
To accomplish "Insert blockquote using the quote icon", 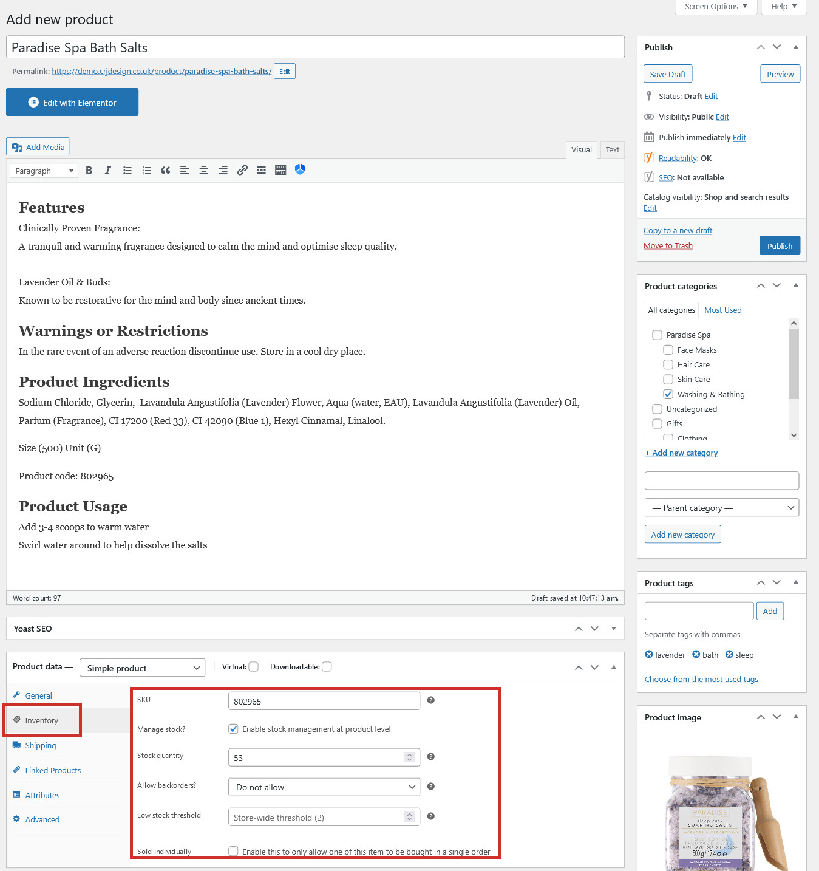I will [x=165, y=171].
